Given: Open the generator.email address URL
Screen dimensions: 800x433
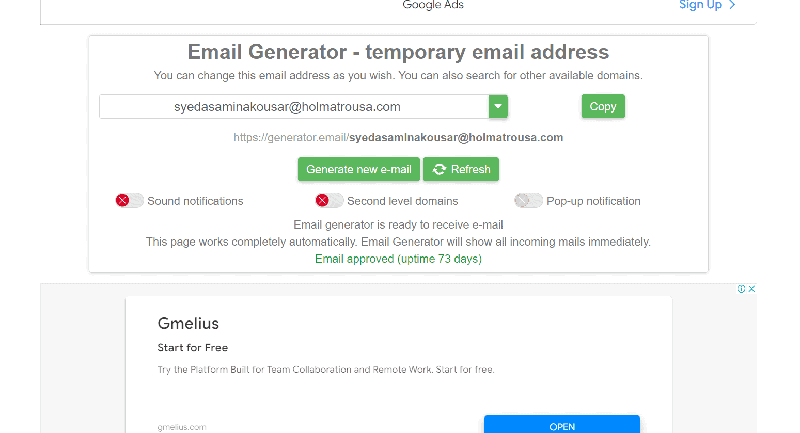Looking at the screenshot, I should 398,137.
